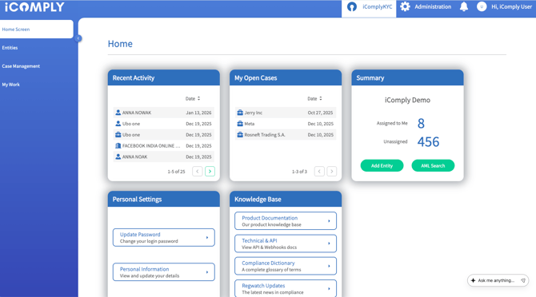Screen dimensions: 536x297
Task: Click the Oct 27, 2025 date cell
Action: click(320, 113)
